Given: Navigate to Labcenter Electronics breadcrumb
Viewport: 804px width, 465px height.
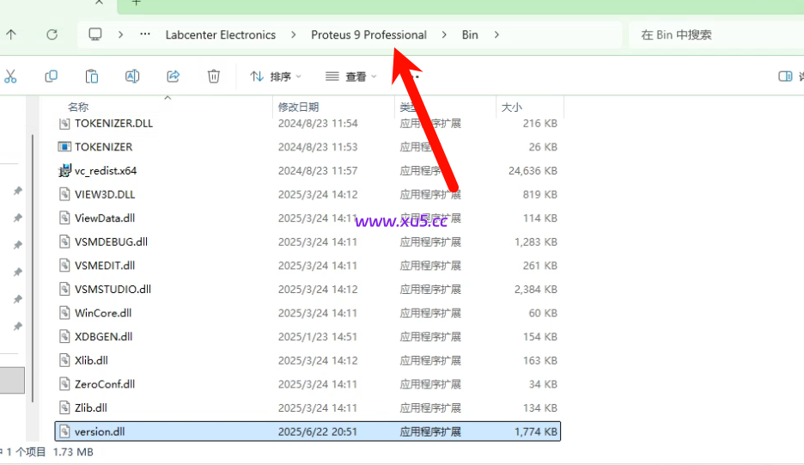Looking at the screenshot, I should 221,35.
